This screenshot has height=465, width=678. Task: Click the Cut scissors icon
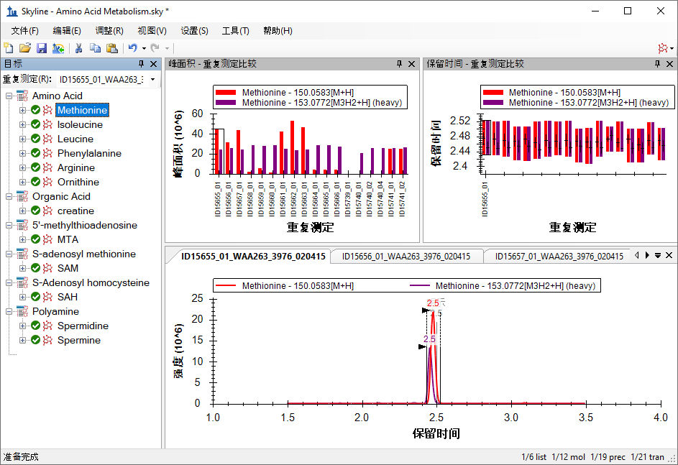pyautogui.click(x=78, y=48)
